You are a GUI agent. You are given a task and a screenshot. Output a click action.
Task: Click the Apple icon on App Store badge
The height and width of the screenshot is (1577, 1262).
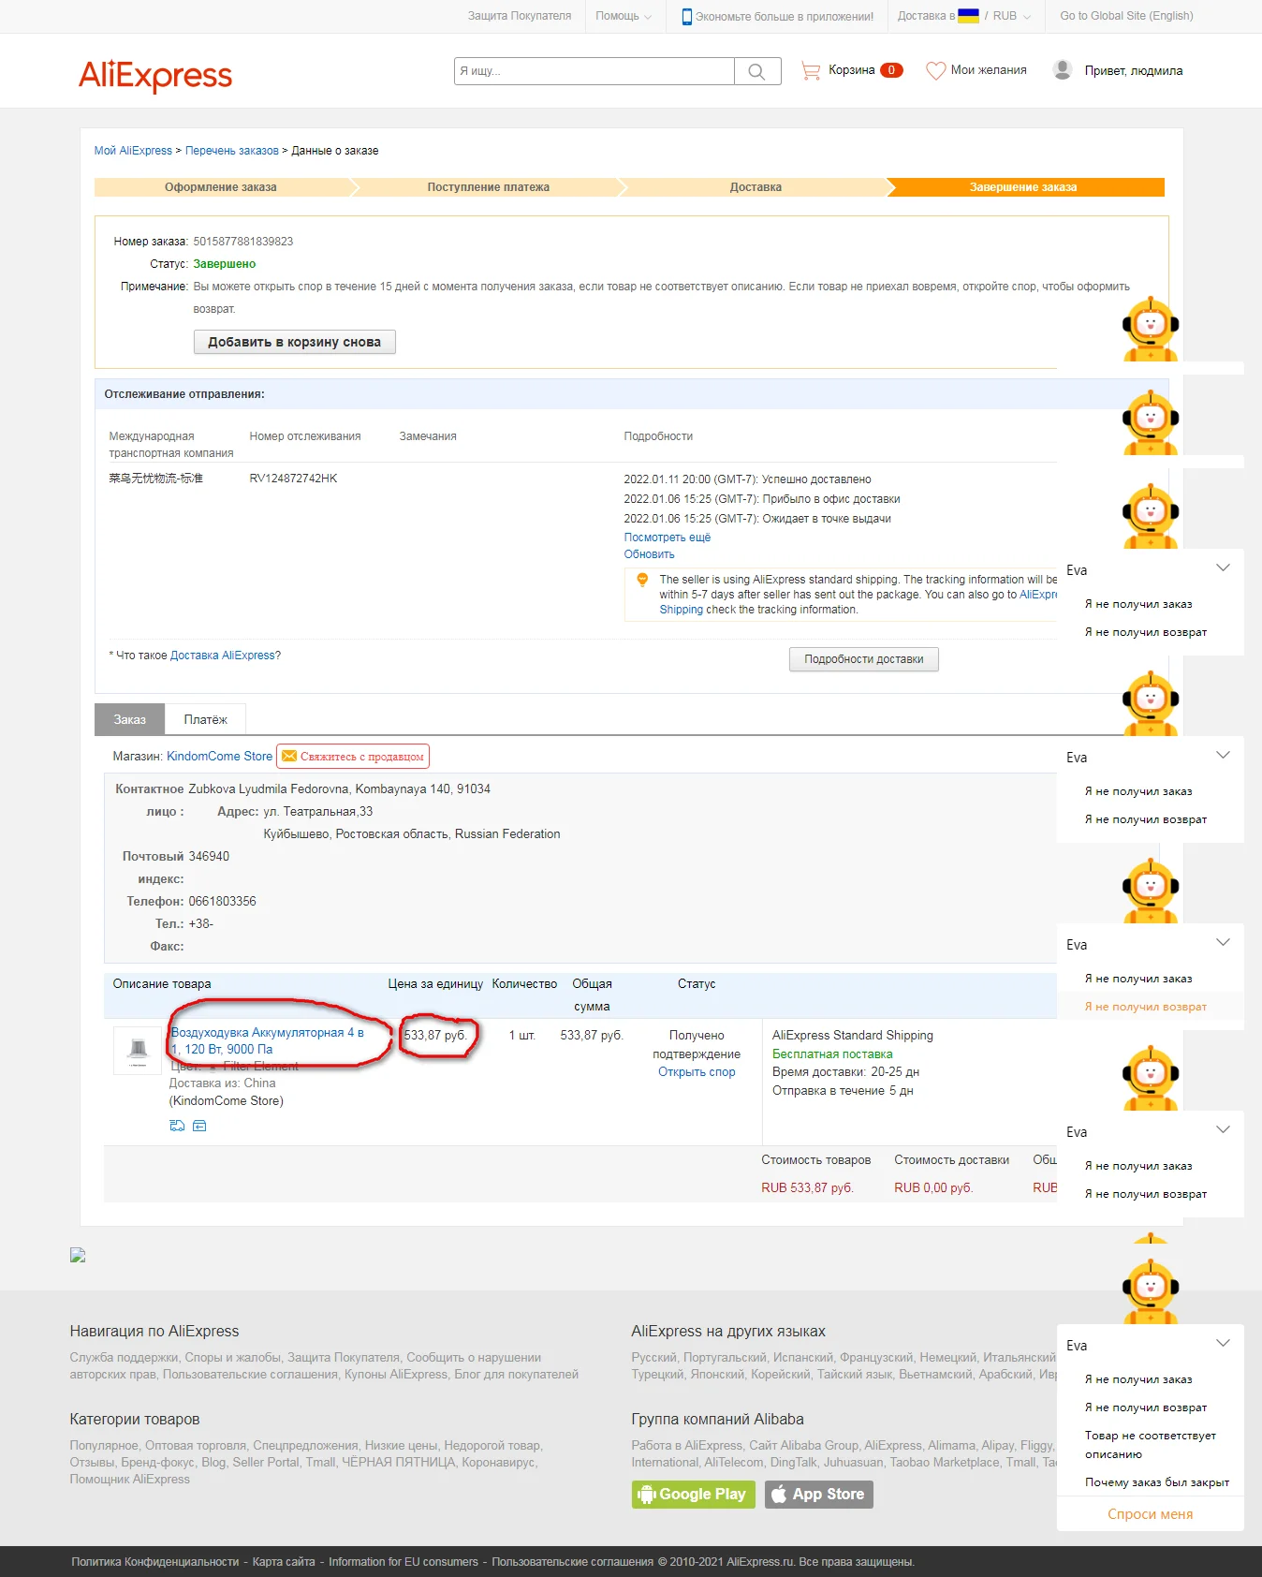pos(779,1495)
